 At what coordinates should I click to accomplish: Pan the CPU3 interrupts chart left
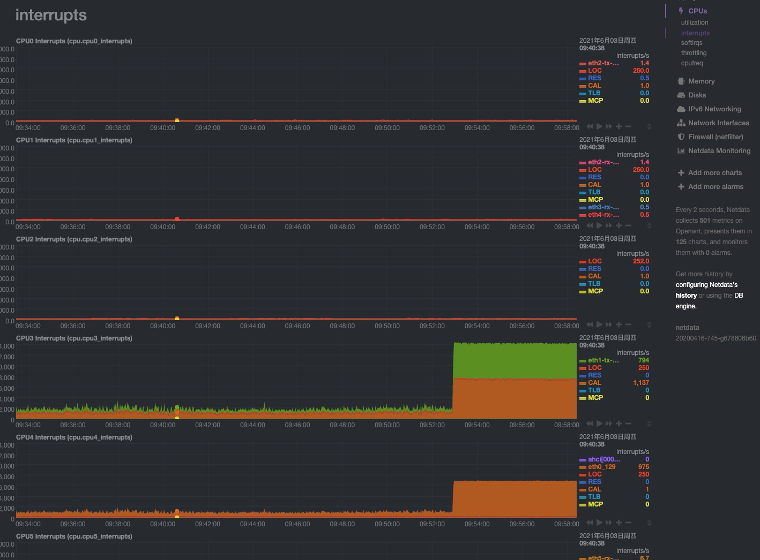[590, 423]
